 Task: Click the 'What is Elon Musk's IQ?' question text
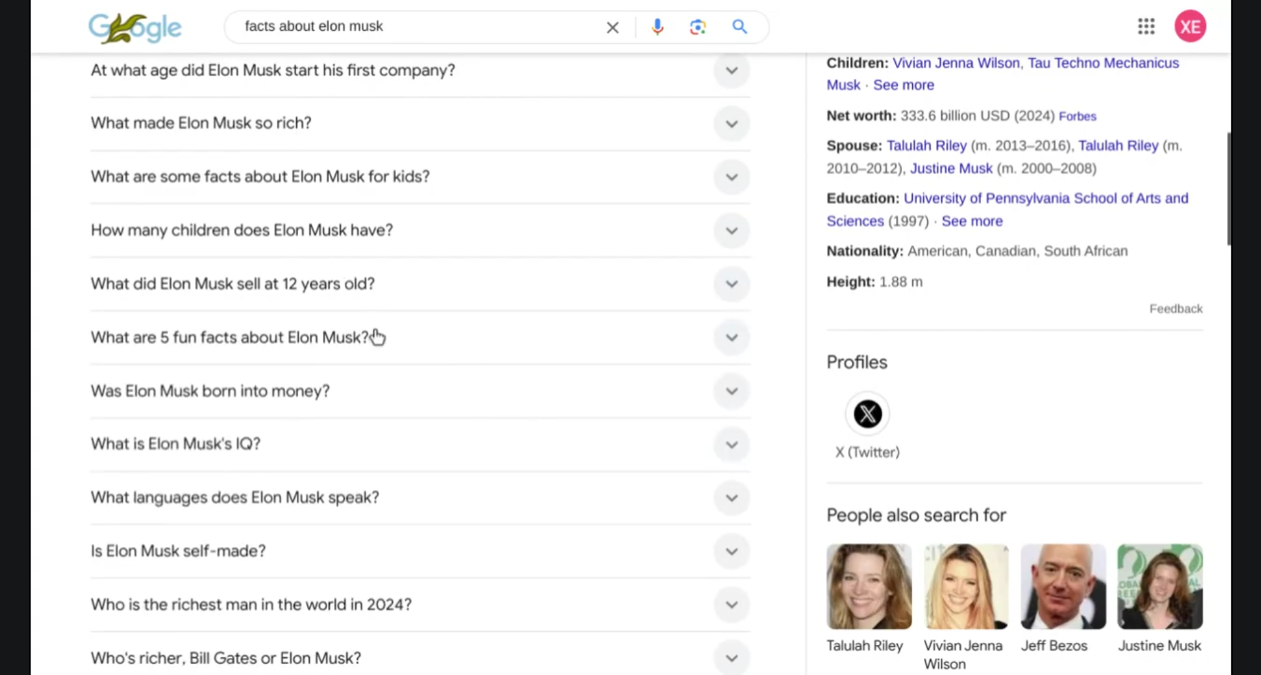(175, 444)
